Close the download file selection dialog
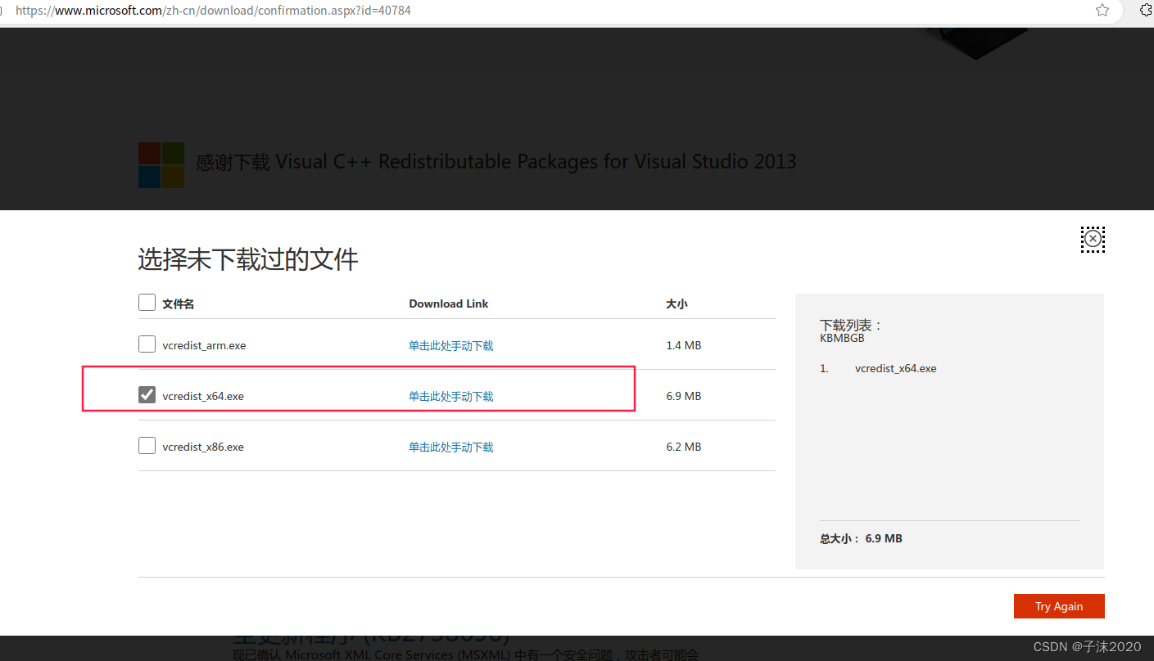 [1093, 239]
